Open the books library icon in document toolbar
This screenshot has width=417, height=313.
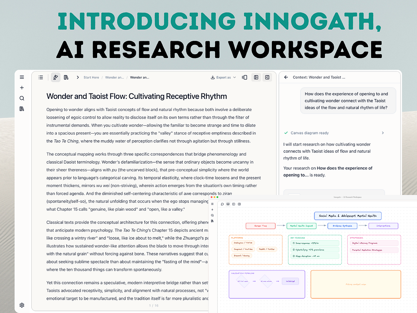click(66, 77)
